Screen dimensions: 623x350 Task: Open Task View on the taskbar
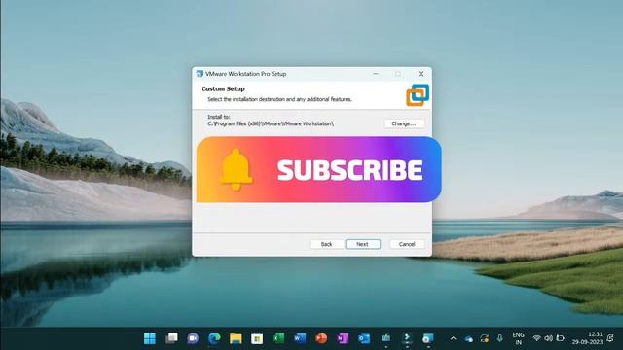click(x=171, y=338)
